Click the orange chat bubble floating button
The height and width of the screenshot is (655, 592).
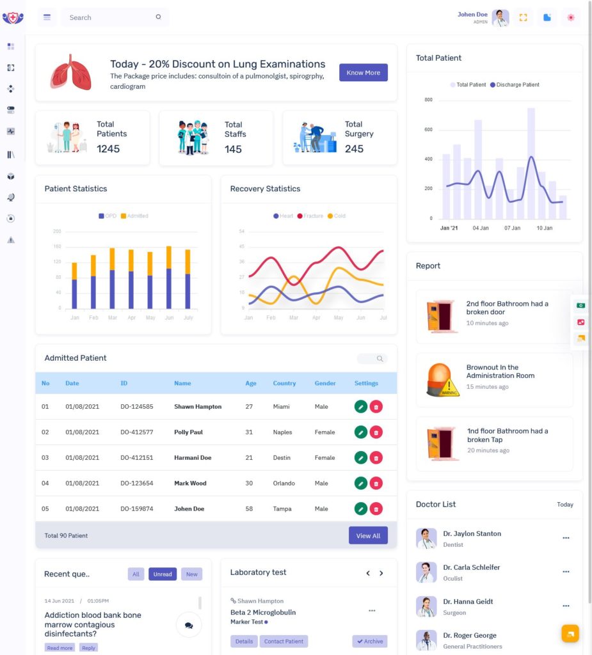(x=570, y=633)
